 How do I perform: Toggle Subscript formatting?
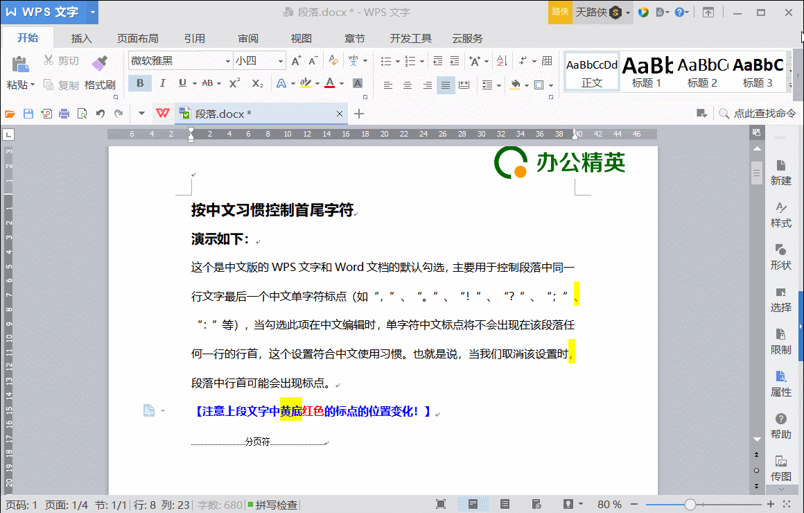(x=257, y=83)
